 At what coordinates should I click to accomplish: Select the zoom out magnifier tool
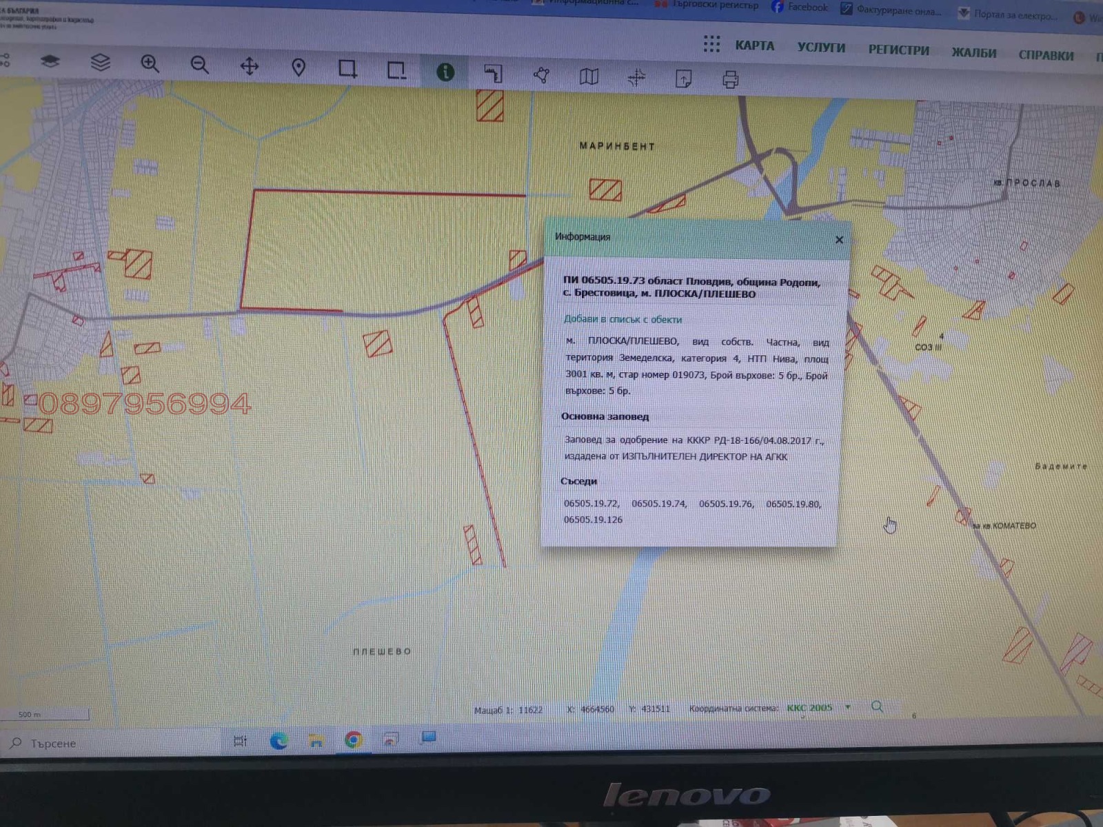point(199,65)
